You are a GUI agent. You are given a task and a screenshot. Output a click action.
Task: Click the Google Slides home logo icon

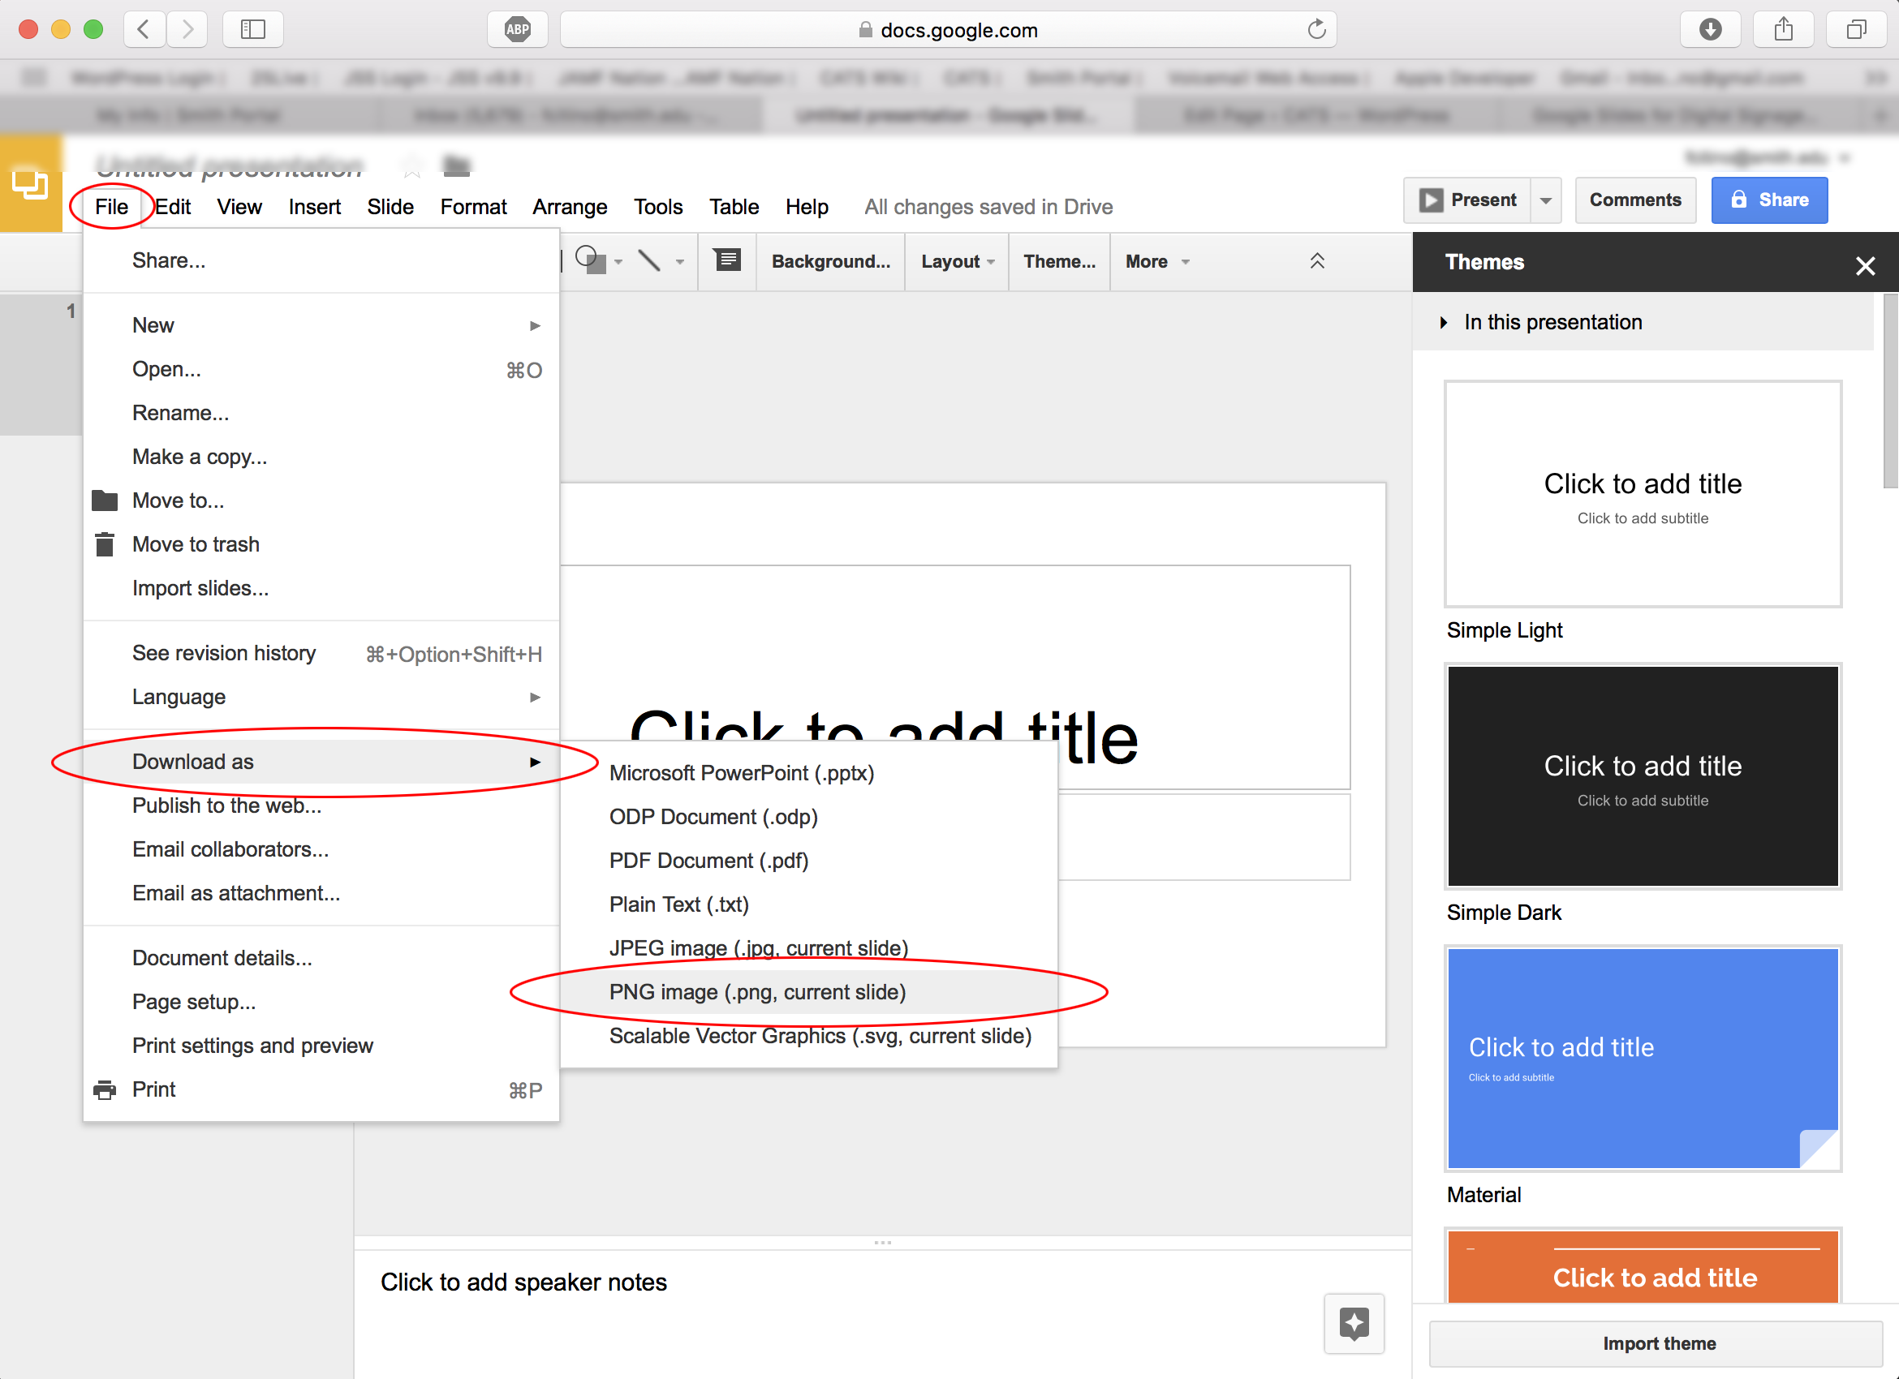(x=30, y=183)
